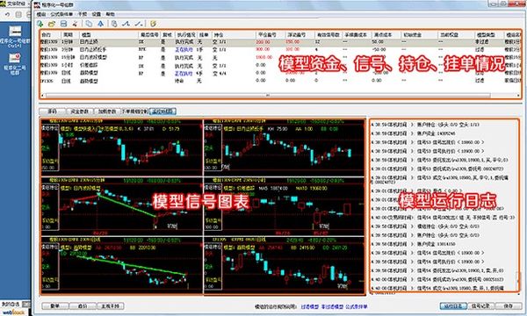Click the 撤单 button at bottom left

pos(54,306)
